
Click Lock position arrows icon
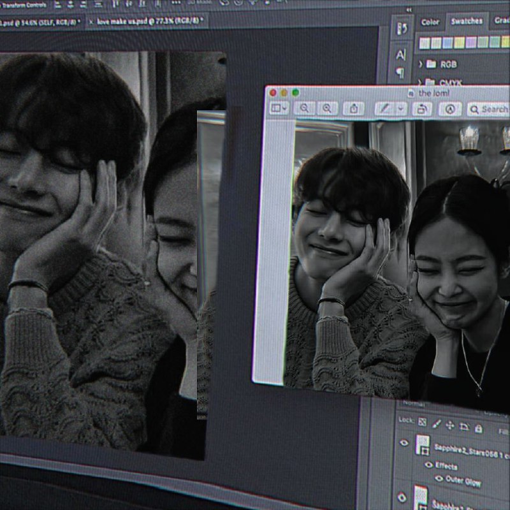pyautogui.click(x=450, y=425)
